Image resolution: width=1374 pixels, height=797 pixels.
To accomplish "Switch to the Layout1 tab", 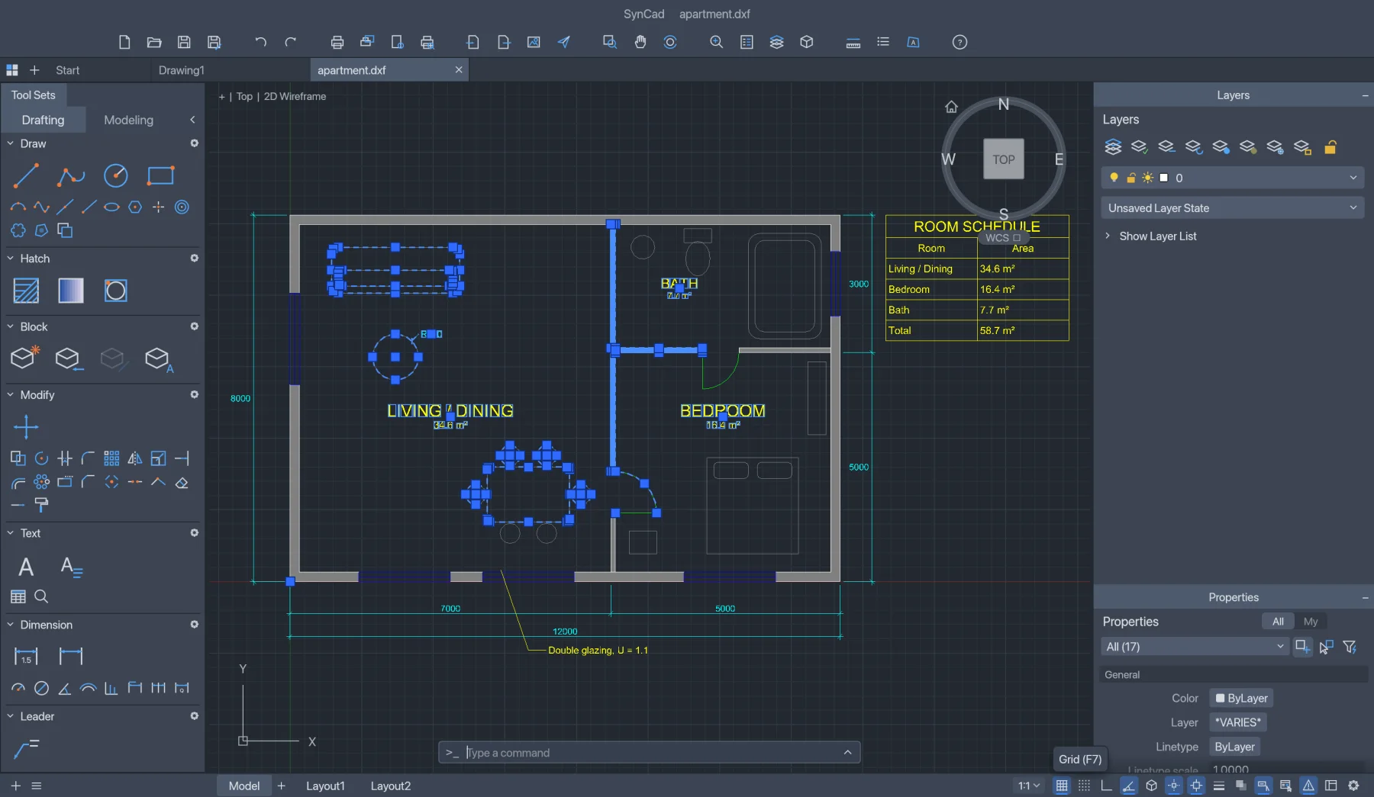I will point(325,786).
